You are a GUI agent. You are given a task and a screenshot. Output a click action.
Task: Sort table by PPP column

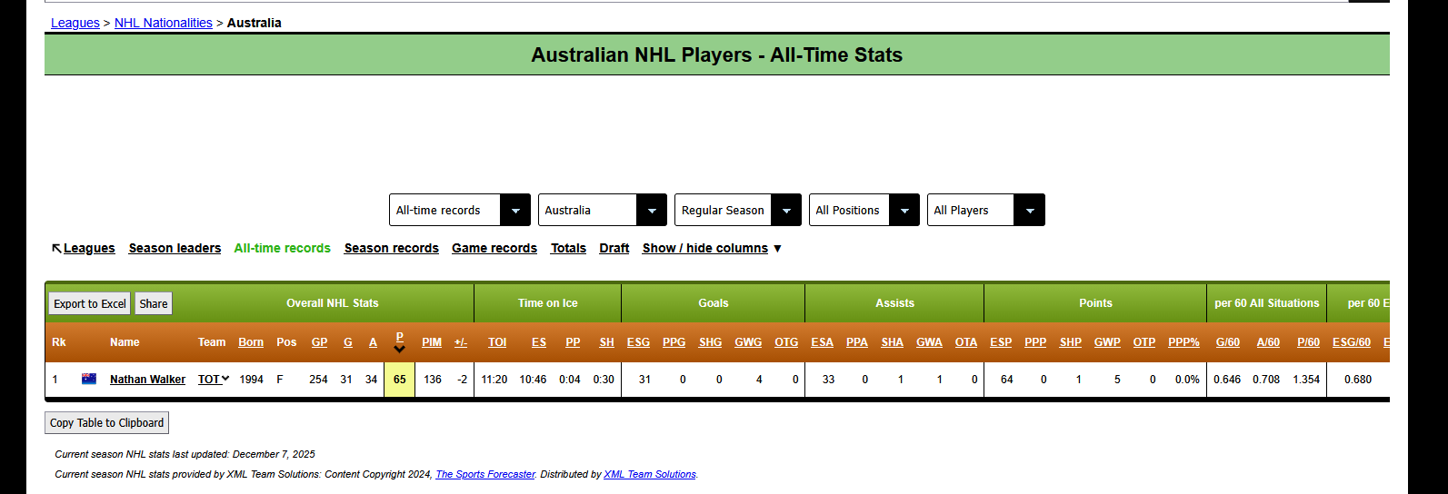[x=1035, y=342]
